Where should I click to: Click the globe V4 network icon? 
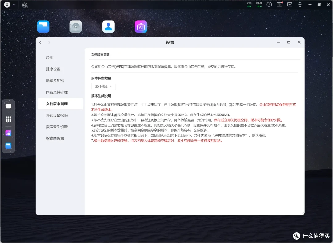25,5
